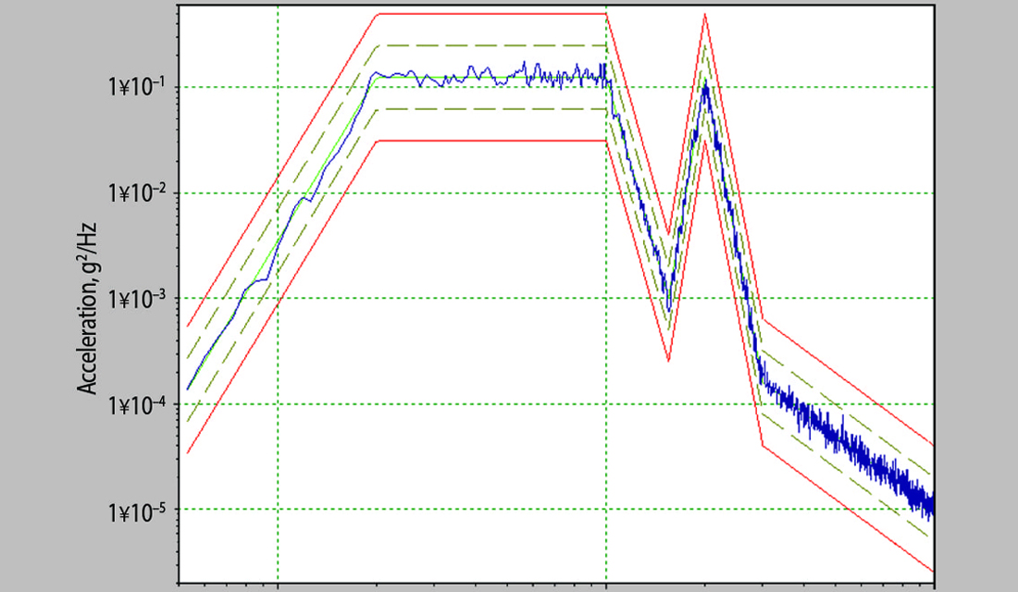Click the upper red limit's right-side corner
1018x592 pixels.
tap(763, 320)
